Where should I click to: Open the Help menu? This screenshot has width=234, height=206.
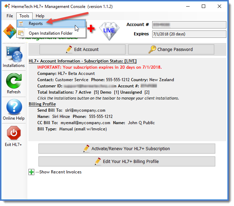40,16
